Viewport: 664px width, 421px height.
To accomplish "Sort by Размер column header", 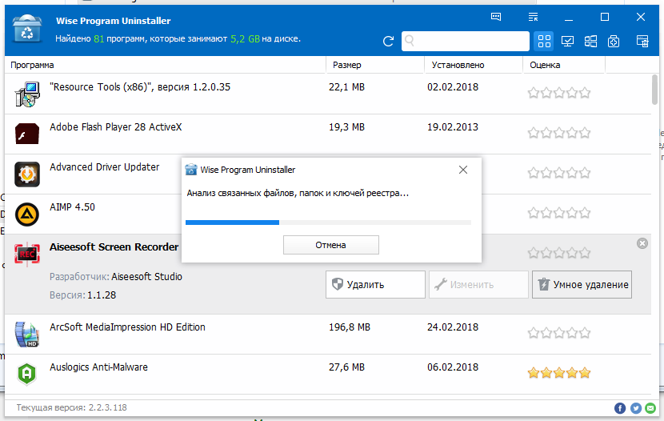I will [347, 65].
